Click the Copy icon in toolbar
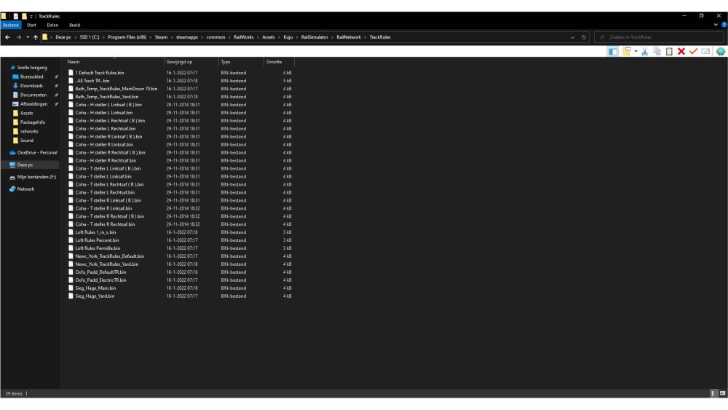 click(x=657, y=51)
